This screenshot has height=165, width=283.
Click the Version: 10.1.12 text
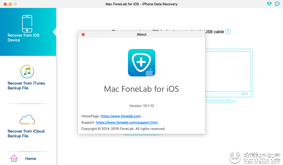pos(142,106)
